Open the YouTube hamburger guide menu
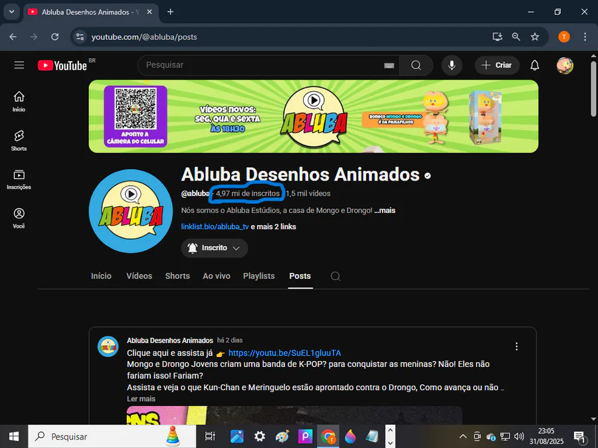The height and width of the screenshot is (448, 598). (19, 65)
